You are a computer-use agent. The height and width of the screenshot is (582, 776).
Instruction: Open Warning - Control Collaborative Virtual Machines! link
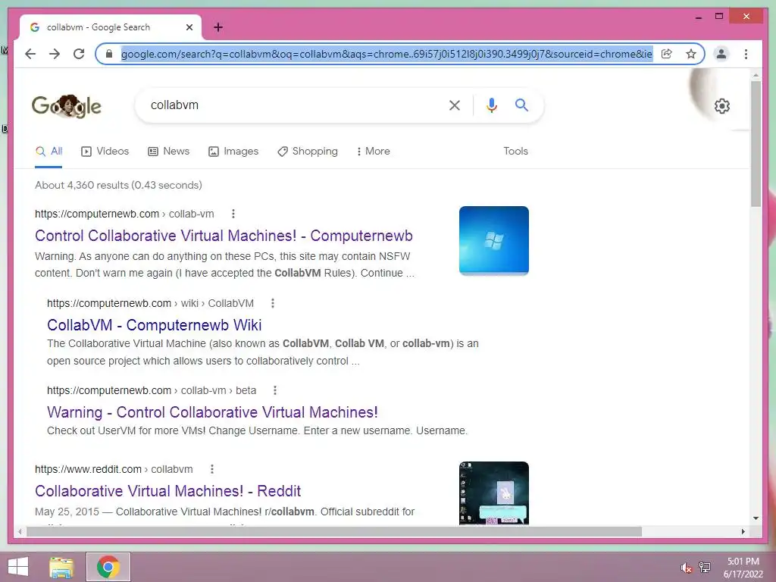[x=212, y=412]
